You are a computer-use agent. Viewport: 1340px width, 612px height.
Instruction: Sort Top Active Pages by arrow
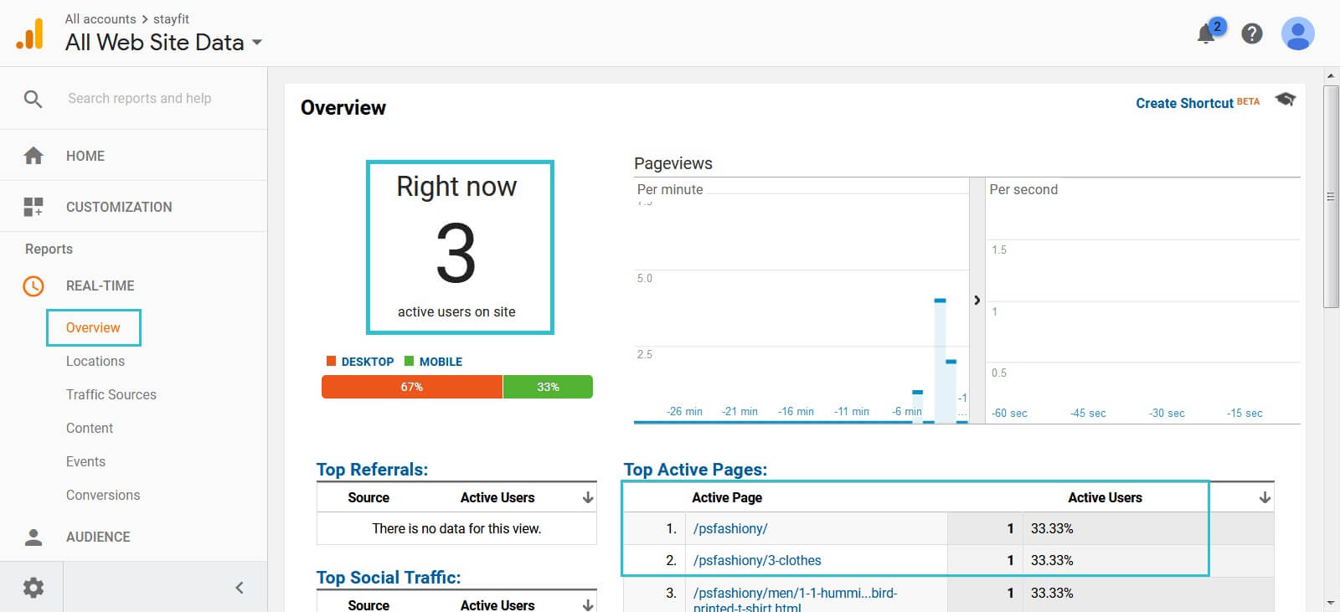pos(1265,497)
